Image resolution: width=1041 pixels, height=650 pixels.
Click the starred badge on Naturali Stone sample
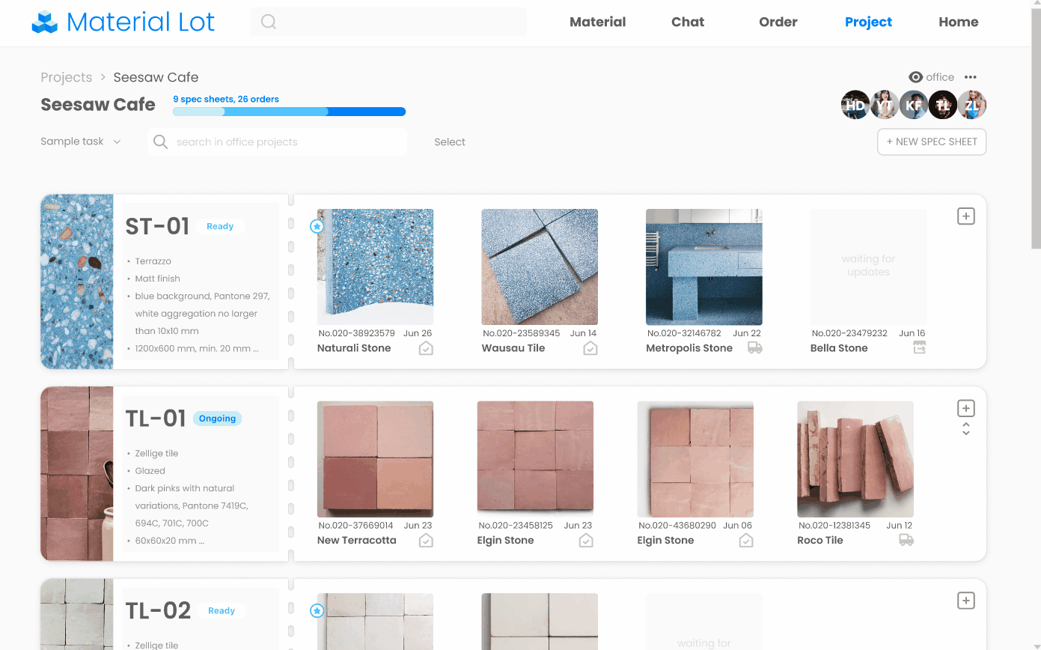click(317, 226)
